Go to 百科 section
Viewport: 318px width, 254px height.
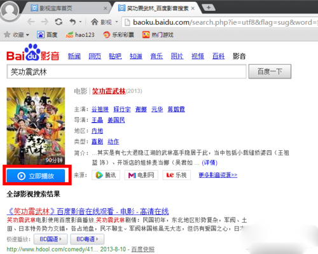(x=219, y=56)
